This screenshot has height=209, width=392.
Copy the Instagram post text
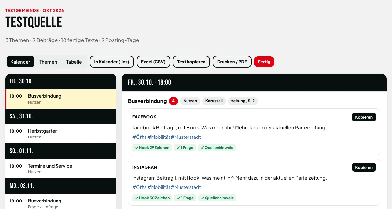[x=364, y=167]
